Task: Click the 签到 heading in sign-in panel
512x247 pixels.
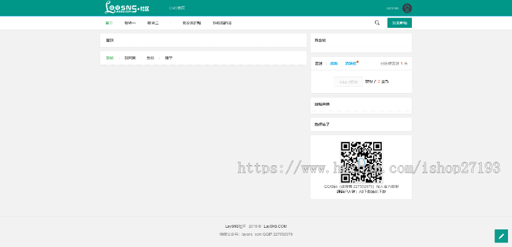Action: click(x=319, y=64)
